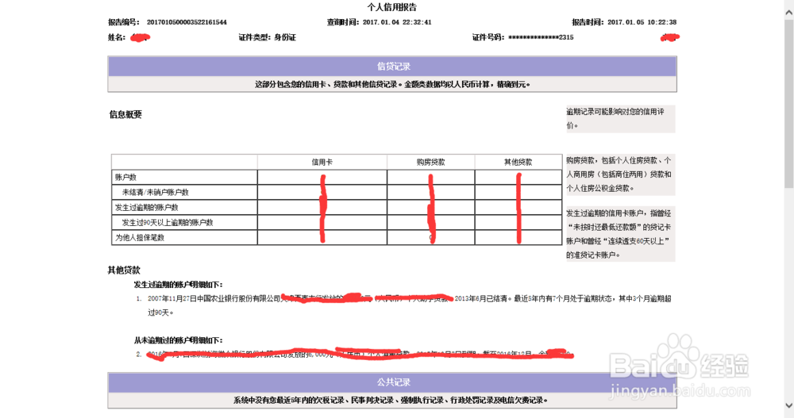
Task: Click the masked ID number ending in 2315
Action: [541, 37]
